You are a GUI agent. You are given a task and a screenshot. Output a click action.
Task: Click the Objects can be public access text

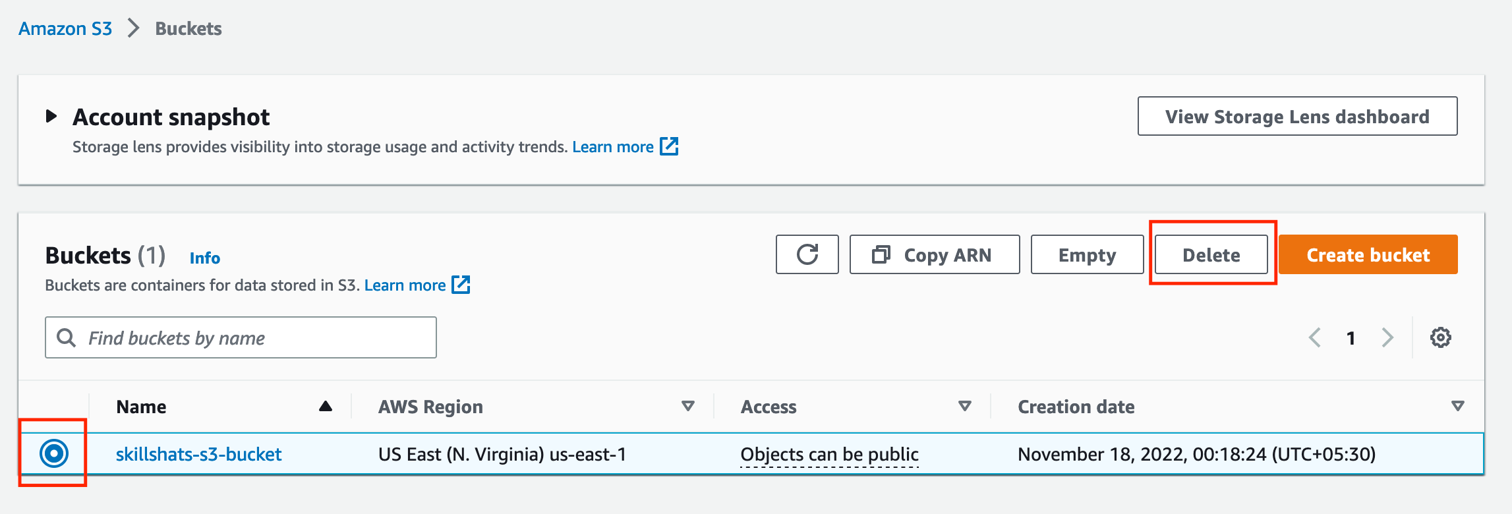click(x=829, y=454)
